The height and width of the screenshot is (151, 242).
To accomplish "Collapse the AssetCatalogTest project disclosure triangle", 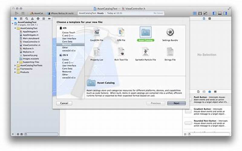I will point(13,24).
